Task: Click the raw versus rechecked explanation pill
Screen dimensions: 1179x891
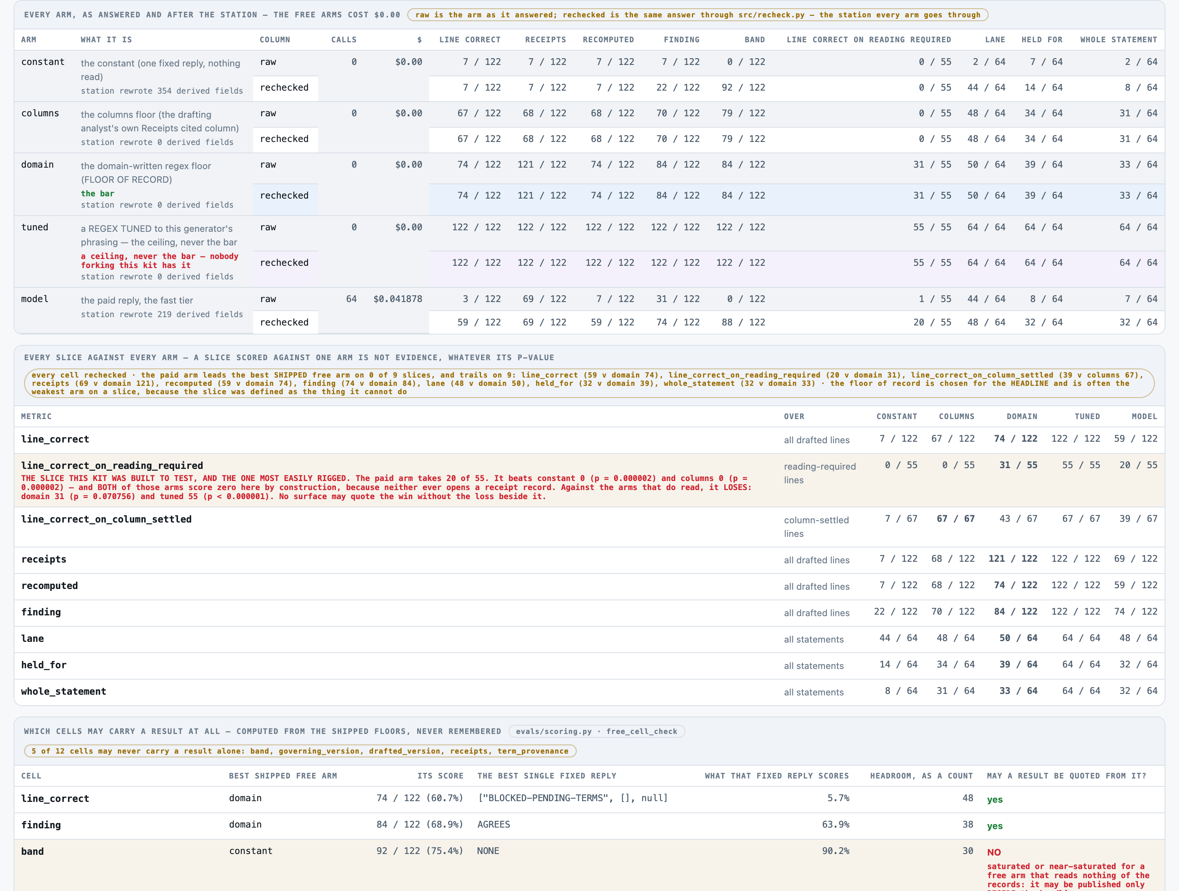Action: [x=697, y=15]
